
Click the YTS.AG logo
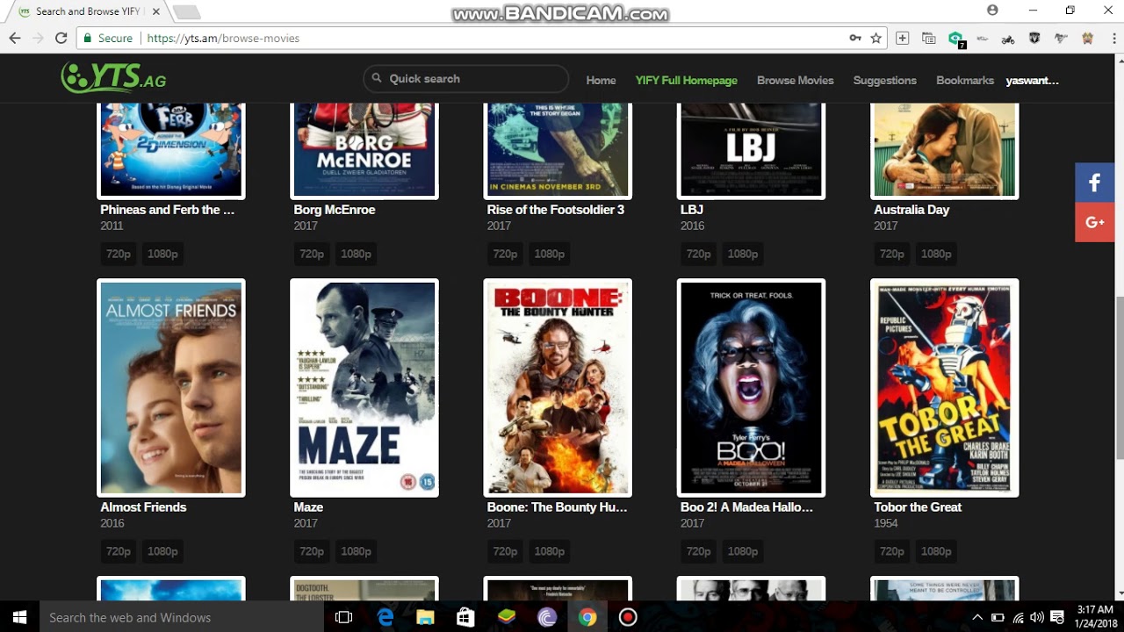[113, 78]
